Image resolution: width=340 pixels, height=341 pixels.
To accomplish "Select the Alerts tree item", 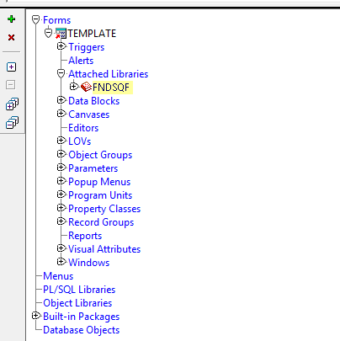I will point(81,61).
